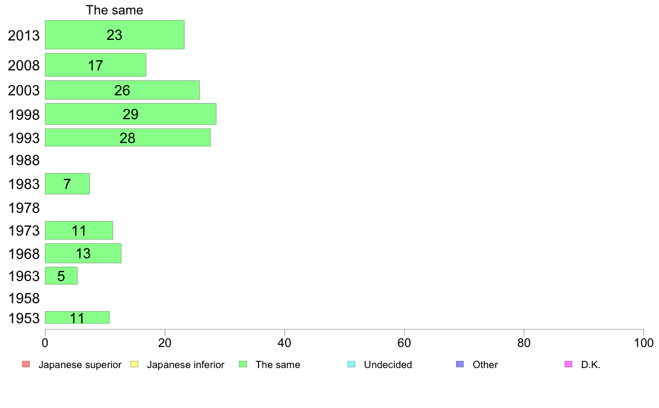The image size is (659, 408).
Task: Click the 100 tick label on axis
Action: pyautogui.click(x=643, y=343)
